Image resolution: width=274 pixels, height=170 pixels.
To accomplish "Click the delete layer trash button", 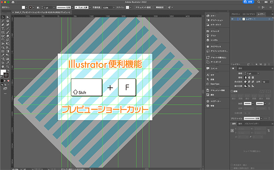I will click(x=269, y=64).
